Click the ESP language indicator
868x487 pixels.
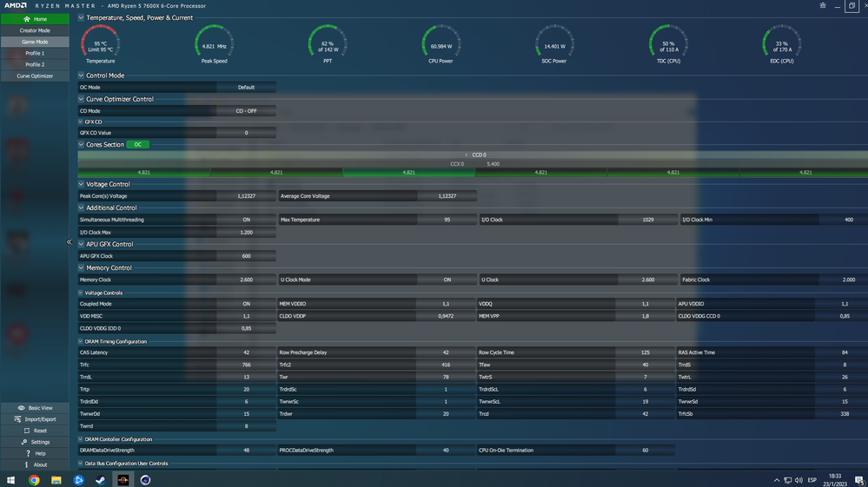(x=812, y=480)
